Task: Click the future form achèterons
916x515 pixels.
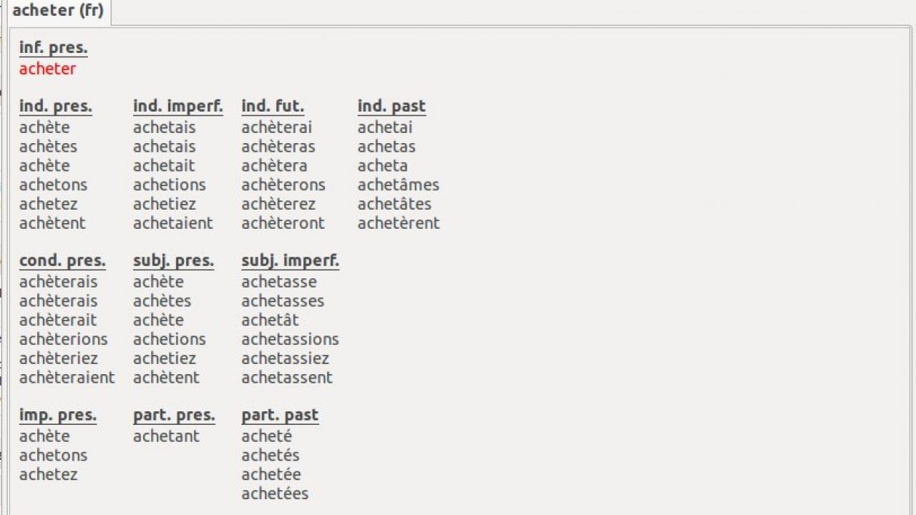Action: click(x=283, y=185)
